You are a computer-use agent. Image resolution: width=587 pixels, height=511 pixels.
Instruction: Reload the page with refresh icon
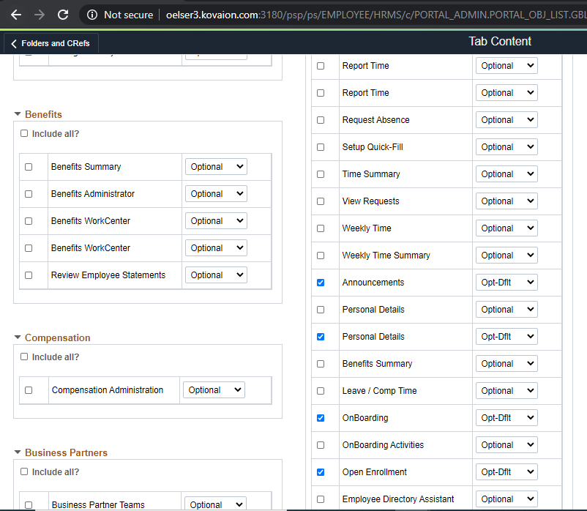click(x=63, y=15)
